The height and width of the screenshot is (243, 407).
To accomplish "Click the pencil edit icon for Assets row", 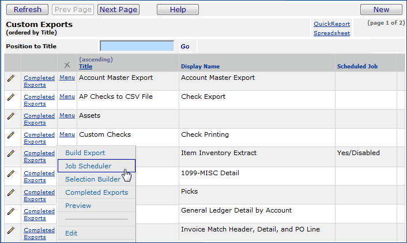I will (x=10, y=117).
